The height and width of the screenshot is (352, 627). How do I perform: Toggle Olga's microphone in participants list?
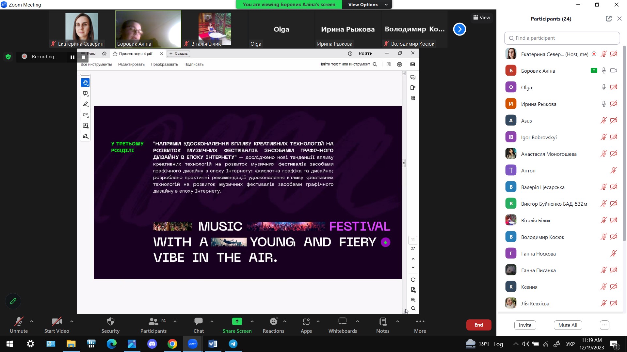click(x=603, y=87)
